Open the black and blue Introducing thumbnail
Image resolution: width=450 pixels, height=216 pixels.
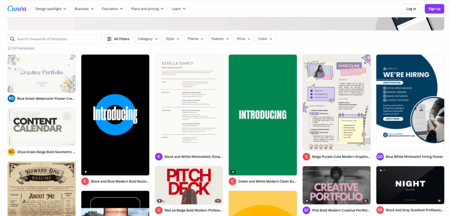pyautogui.click(x=116, y=115)
